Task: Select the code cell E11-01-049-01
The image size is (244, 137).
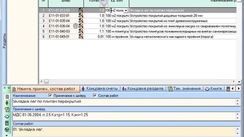Action: click(x=59, y=37)
